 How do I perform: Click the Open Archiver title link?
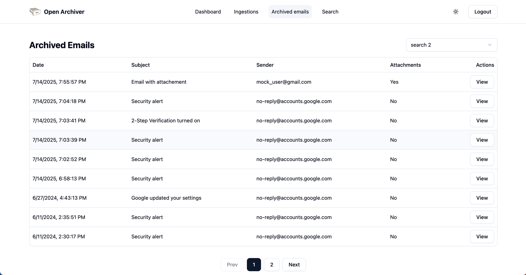coord(64,12)
